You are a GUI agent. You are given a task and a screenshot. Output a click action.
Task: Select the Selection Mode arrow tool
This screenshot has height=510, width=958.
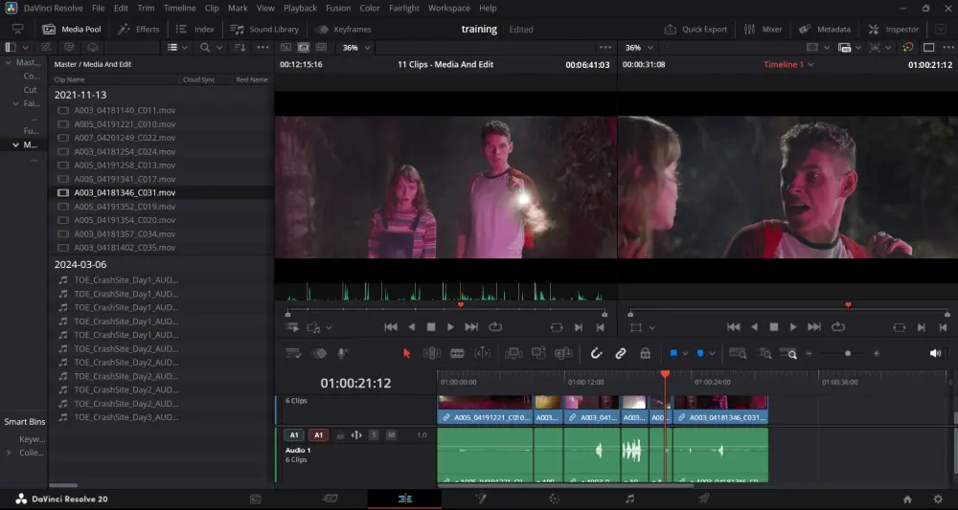click(407, 353)
